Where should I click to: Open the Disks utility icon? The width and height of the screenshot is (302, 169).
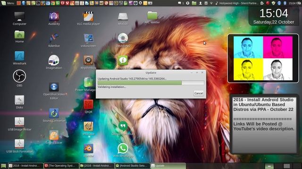click(19, 102)
